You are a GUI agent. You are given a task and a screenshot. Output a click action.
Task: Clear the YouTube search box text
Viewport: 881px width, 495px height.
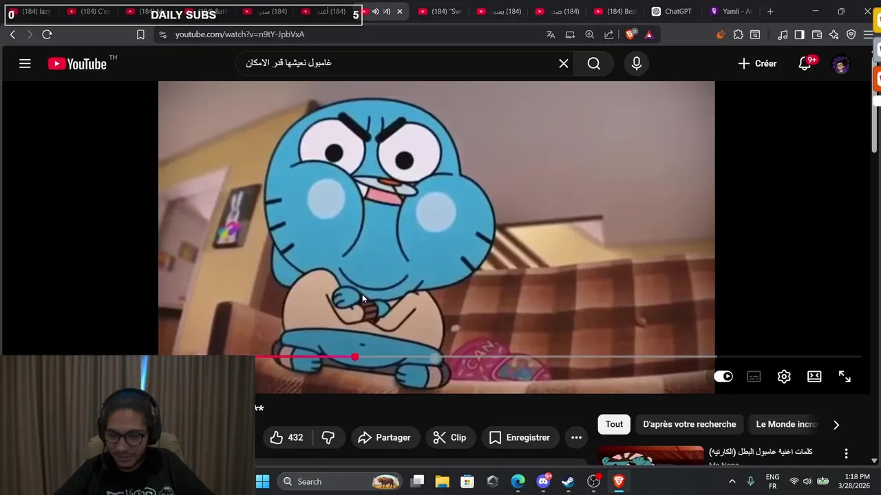pyautogui.click(x=563, y=63)
